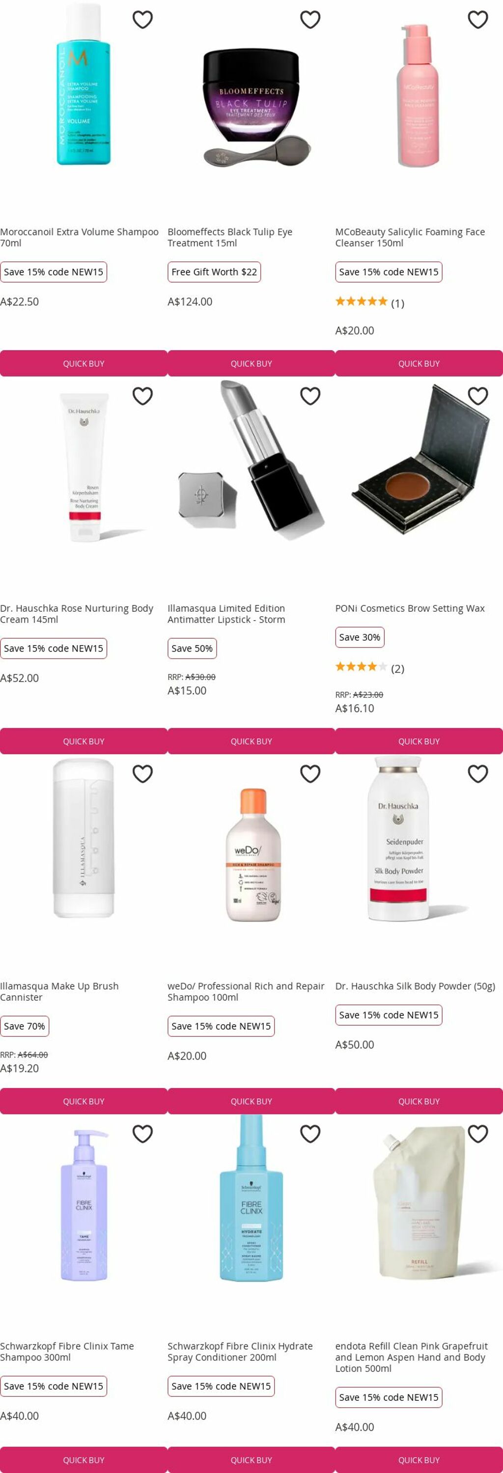This screenshot has width=503, height=1473.
Task: Quick Buy Bloomeffects Black Tulip Eye Treatment
Action: pos(251,363)
